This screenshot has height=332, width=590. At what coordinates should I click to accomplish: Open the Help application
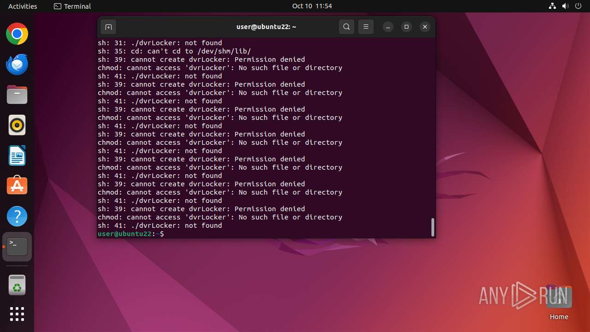(x=17, y=216)
